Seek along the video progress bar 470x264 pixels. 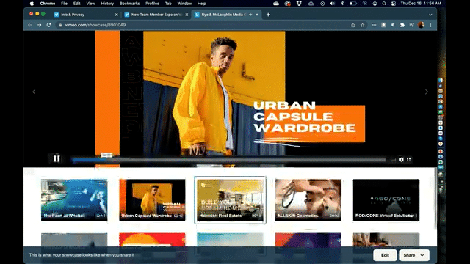pyautogui.click(x=229, y=160)
